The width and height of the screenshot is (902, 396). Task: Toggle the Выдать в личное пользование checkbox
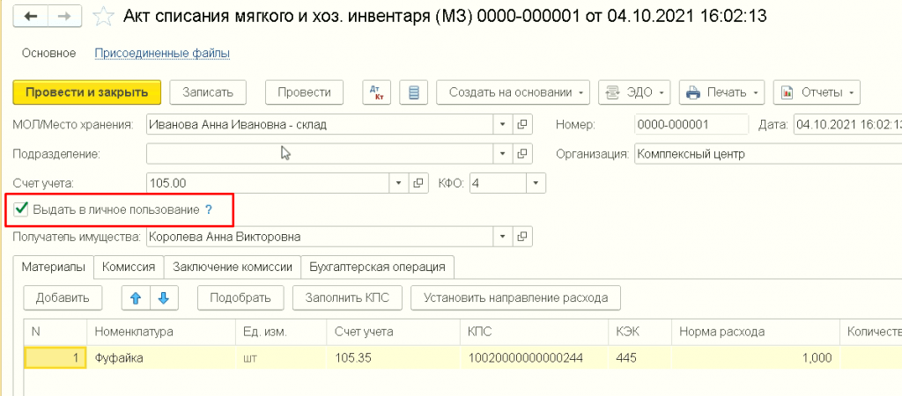(21, 210)
